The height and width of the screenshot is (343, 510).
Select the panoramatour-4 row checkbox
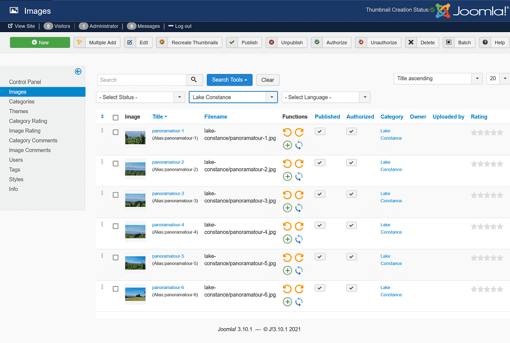point(116,226)
